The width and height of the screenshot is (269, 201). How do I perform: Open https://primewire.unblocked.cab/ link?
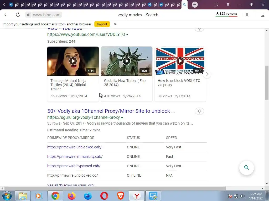tap(74, 147)
